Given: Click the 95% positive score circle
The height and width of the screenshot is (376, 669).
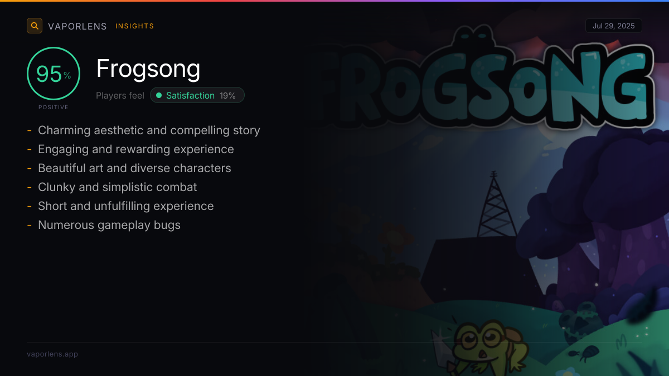Looking at the screenshot, I should 54,74.
